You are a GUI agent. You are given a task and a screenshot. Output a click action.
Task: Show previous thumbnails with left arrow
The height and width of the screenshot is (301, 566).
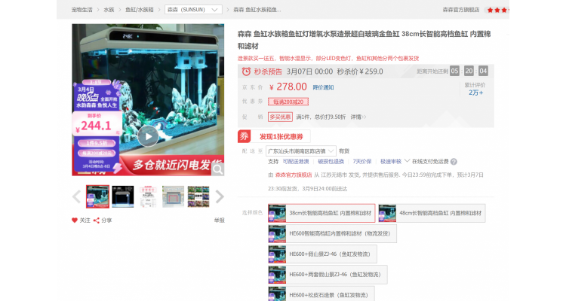point(76,196)
